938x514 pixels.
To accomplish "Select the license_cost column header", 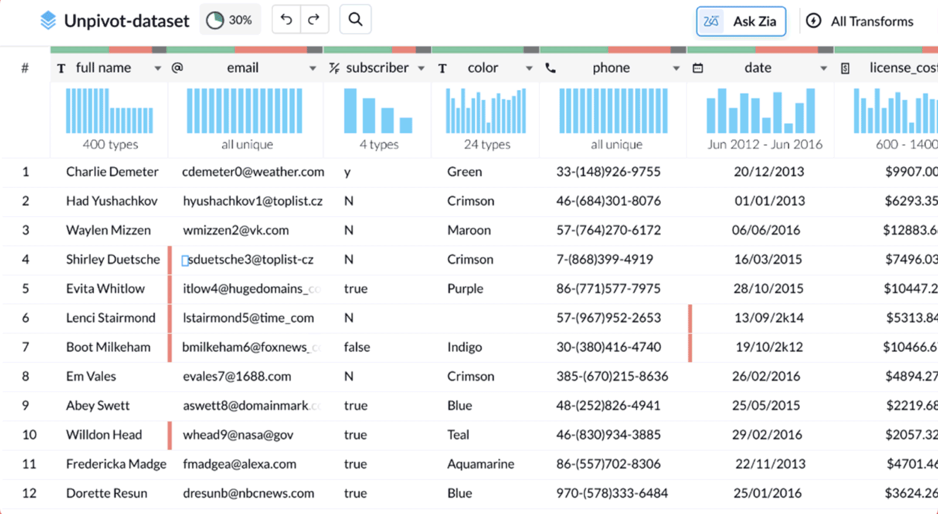I will 903,68.
